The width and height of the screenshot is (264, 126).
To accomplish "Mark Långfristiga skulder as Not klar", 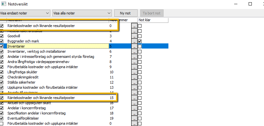I will click(x=140, y=72).
